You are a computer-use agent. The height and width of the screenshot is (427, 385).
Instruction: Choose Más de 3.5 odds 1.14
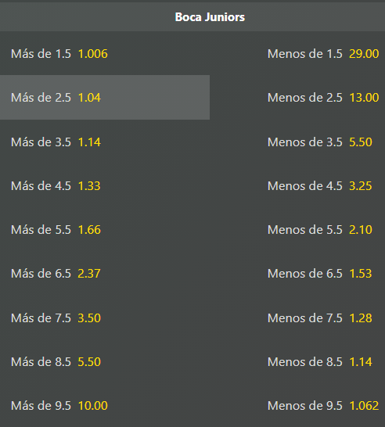105,142
